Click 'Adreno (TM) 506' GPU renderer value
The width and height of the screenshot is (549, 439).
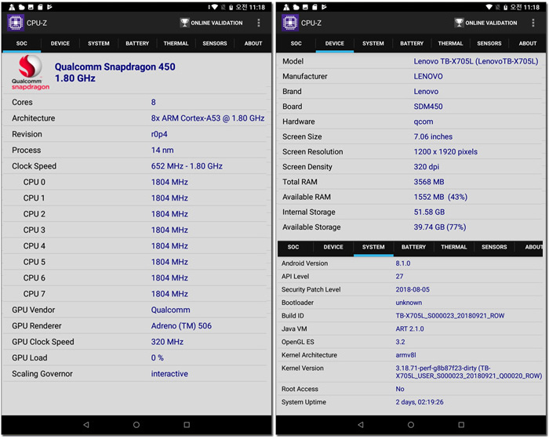coord(181,326)
